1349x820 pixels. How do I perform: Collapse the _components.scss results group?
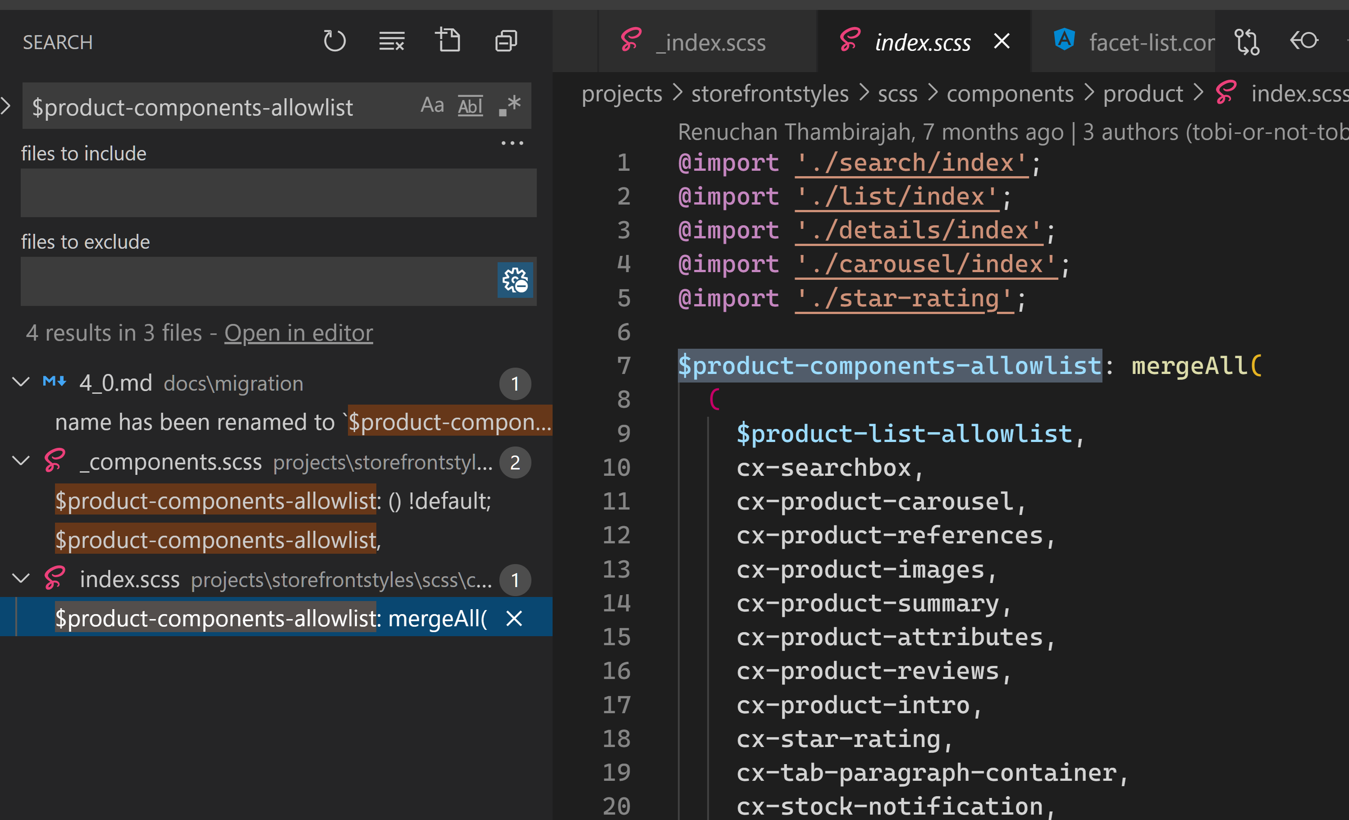click(x=21, y=461)
